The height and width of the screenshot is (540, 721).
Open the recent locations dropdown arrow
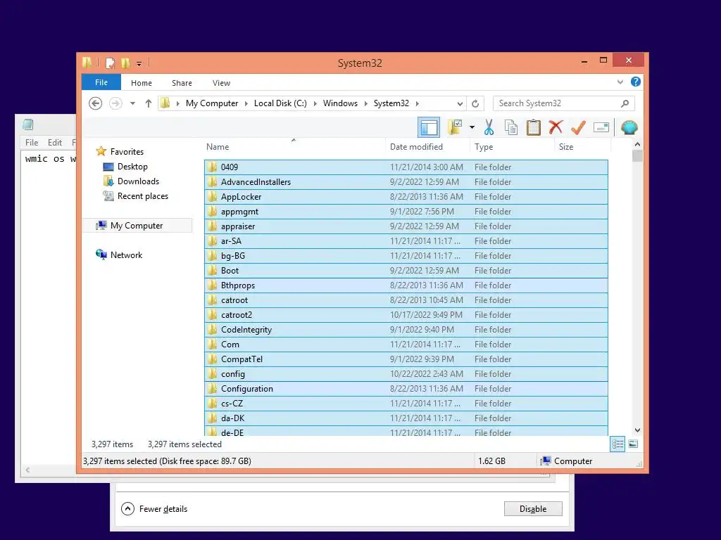[x=132, y=103]
